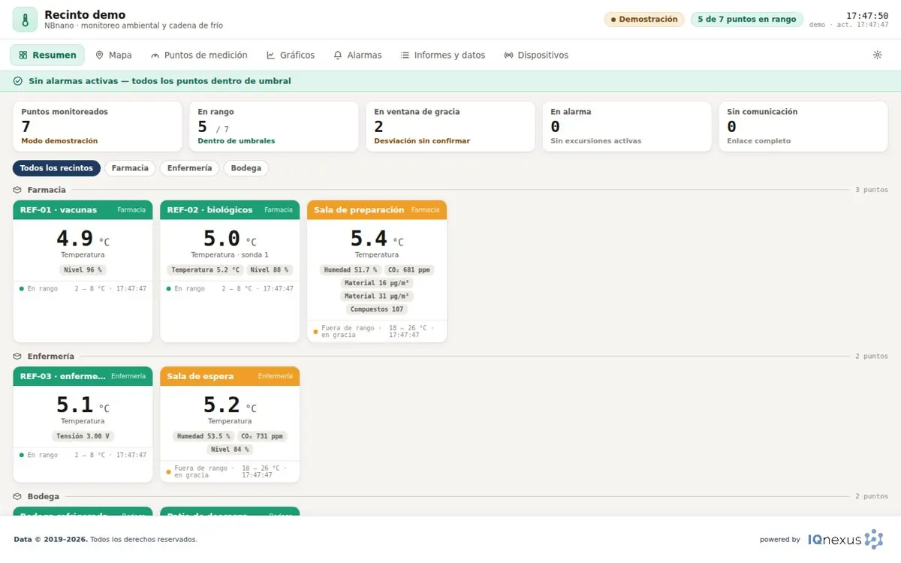Click the cube icon beside Farmacia heading
This screenshot has width=901, height=563.
(x=17, y=190)
